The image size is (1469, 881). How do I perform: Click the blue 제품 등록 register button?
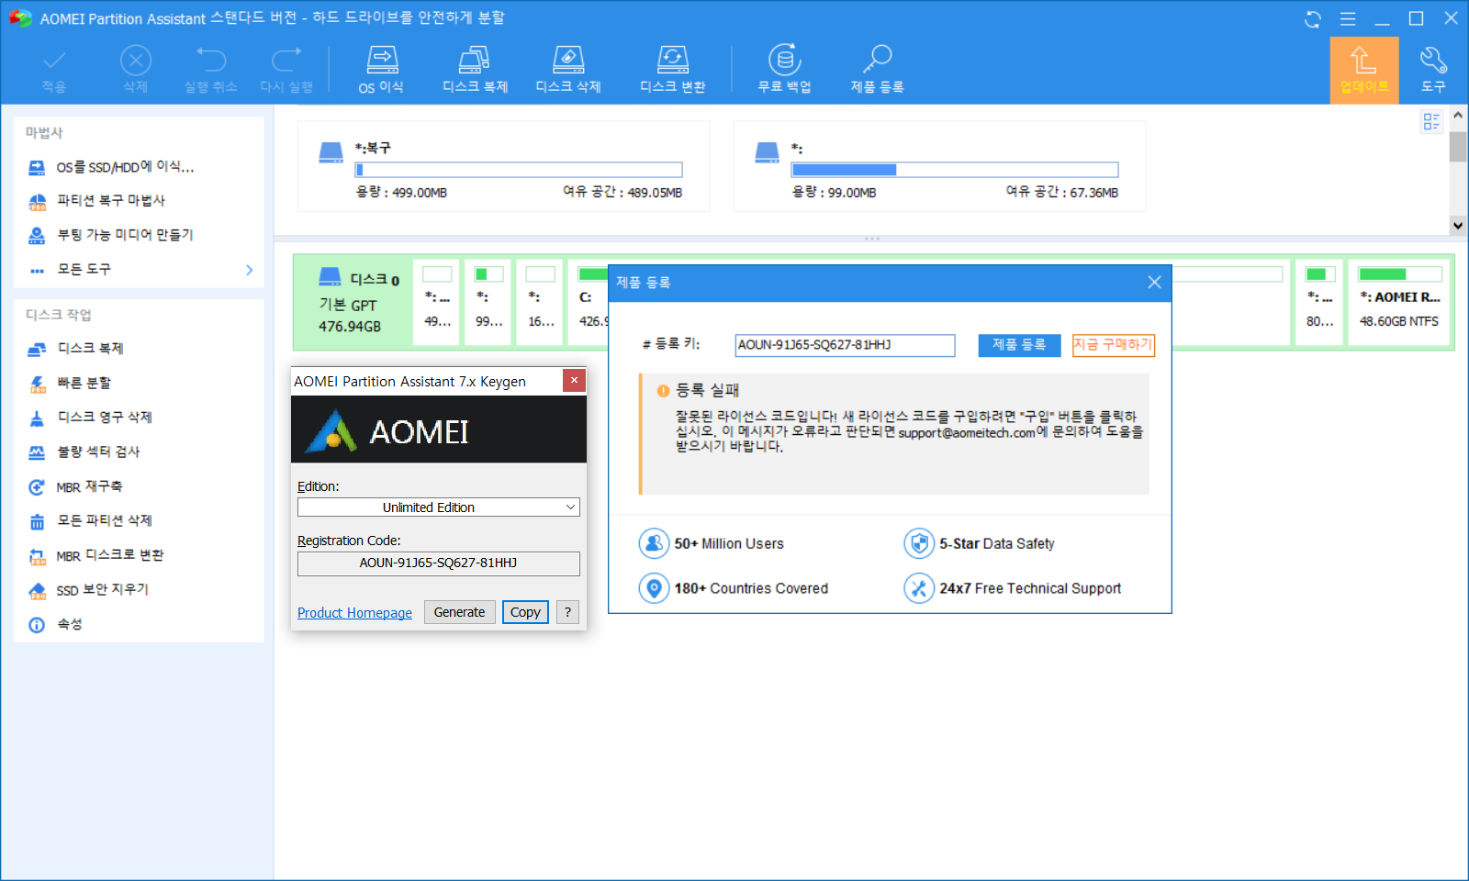(x=1019, y=345)
